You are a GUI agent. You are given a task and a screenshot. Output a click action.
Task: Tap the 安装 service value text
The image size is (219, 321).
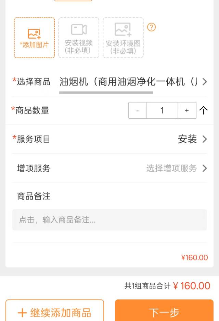[x=188, y=139]
